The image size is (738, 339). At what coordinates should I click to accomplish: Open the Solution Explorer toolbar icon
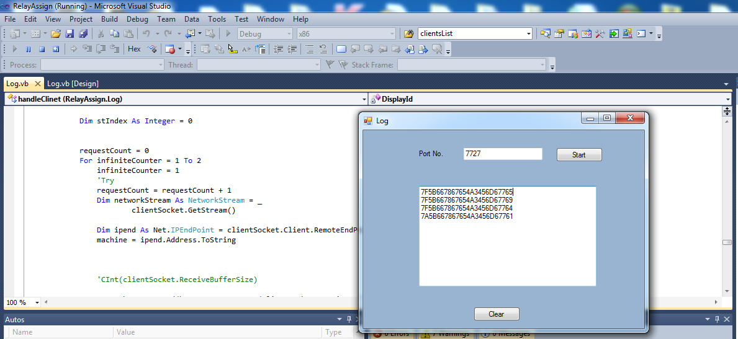[546, 33]
